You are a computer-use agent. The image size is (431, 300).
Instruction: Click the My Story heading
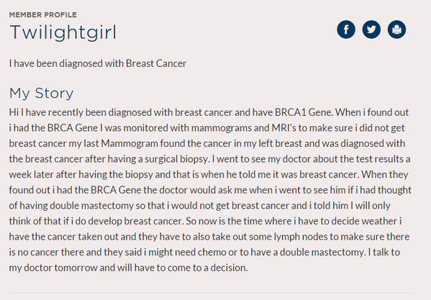click(x=42, y=94)
